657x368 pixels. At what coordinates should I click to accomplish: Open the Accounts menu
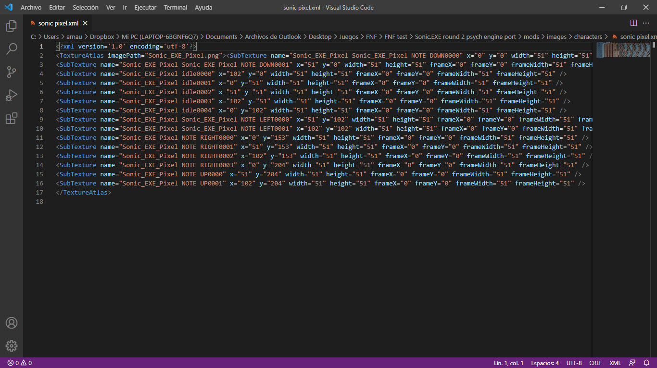pyautogui.click(x=12, y=323)
